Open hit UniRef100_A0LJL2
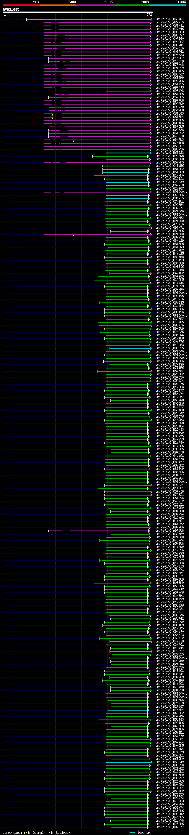This screenshot has height=835, width=189. point(170,791)
